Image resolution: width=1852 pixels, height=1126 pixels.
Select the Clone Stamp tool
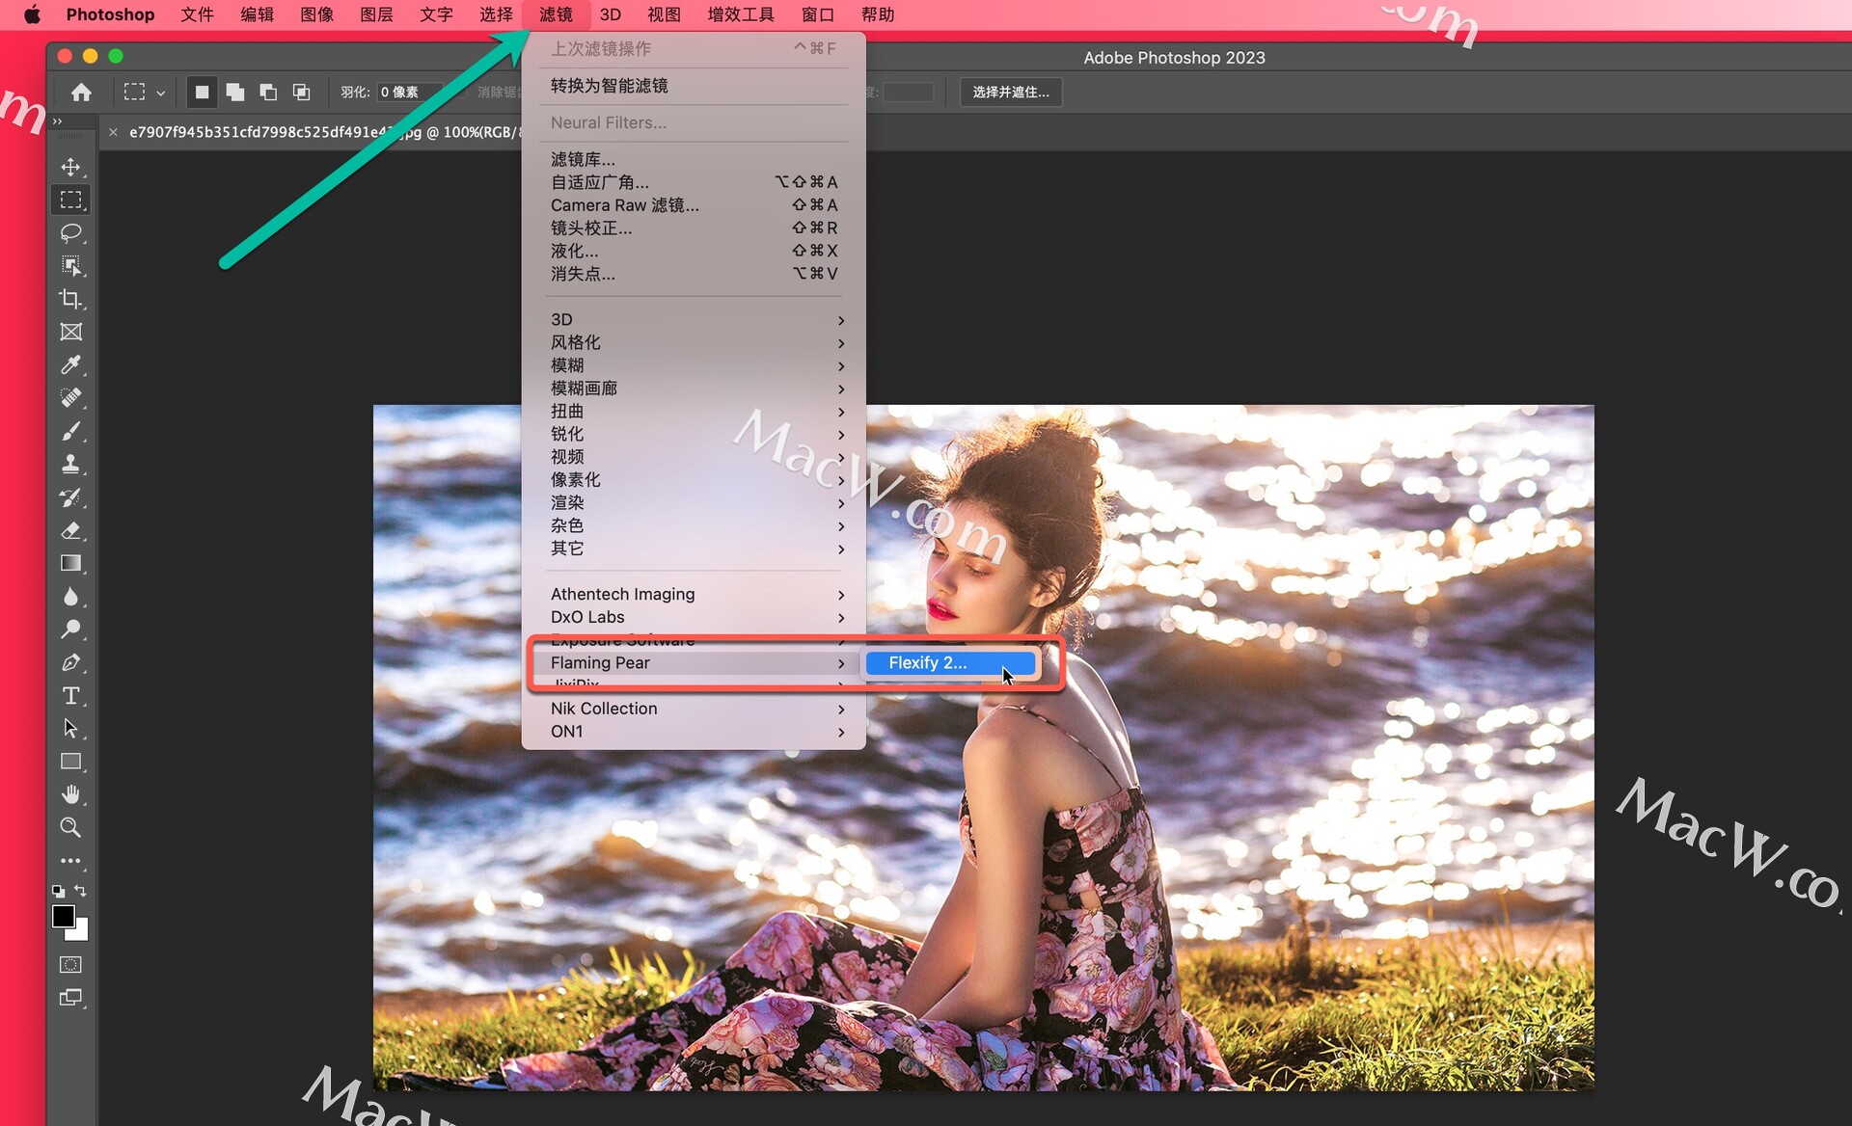click(x=71, y=464)
